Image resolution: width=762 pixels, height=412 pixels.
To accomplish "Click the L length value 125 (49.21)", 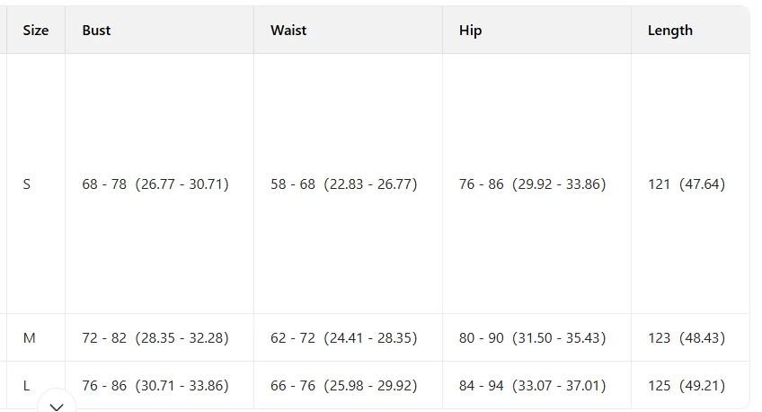I will 687,386.
